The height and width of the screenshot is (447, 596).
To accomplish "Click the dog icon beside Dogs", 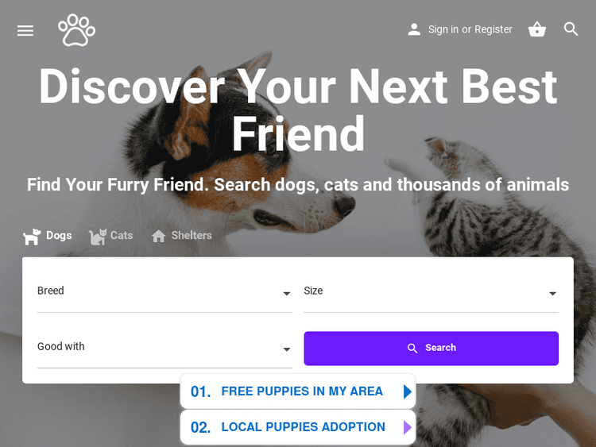I will 32,237.
